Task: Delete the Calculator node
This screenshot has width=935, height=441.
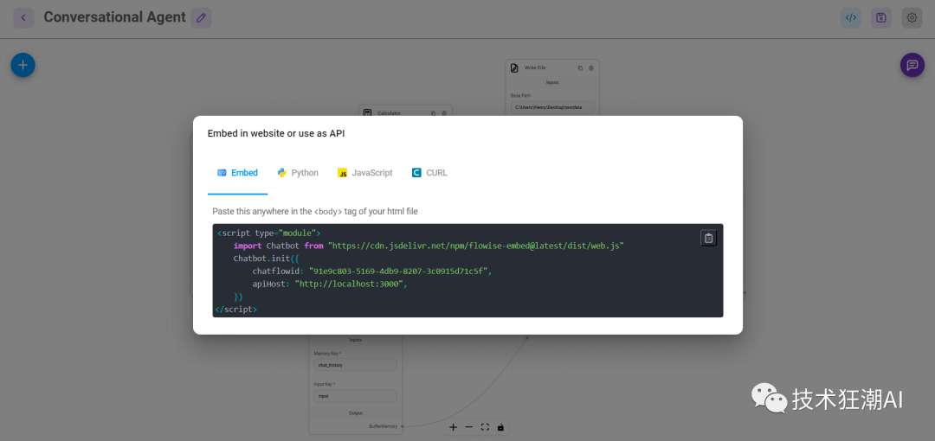Action: [x=444, y=113]
